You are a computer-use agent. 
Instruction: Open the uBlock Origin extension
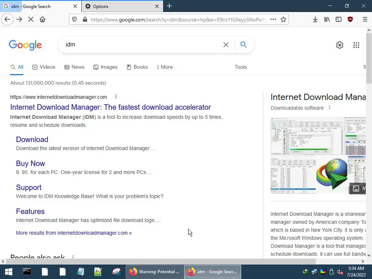[x=350, y=20]
